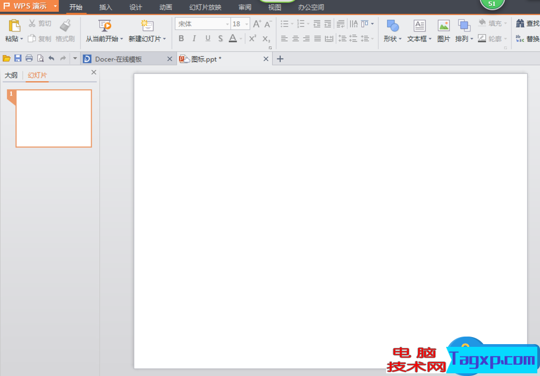This screenshot has height=376, width=540.
Task: Click the 替换 replace button
Action: (528, 39)
